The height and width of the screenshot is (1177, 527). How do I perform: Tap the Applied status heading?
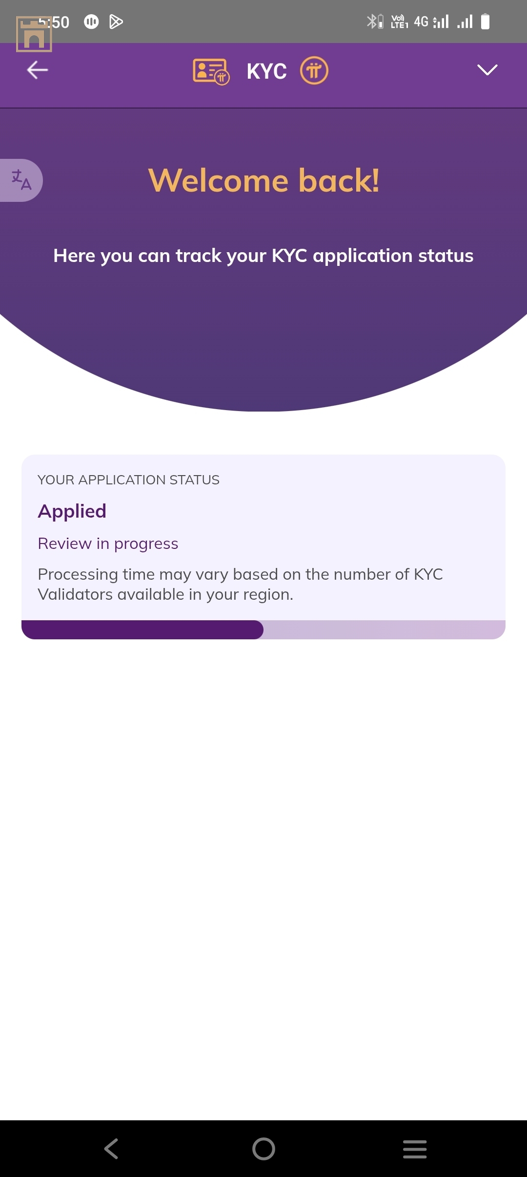point(72,511)
